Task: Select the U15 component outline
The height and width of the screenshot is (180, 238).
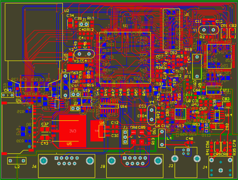Action: (x=87, y=101)
